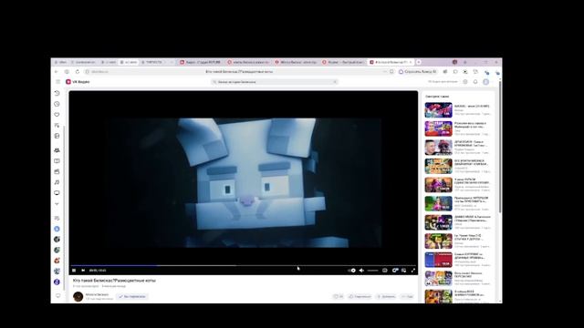Mute the video using the speaker icon

(361, 271)
